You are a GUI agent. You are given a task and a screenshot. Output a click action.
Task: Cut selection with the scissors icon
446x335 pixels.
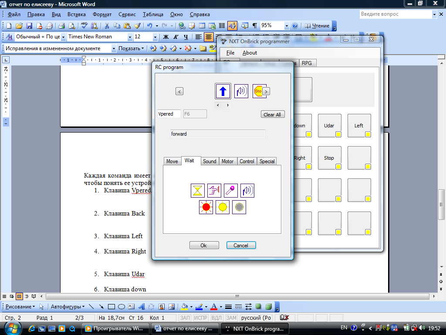point(107,26)
